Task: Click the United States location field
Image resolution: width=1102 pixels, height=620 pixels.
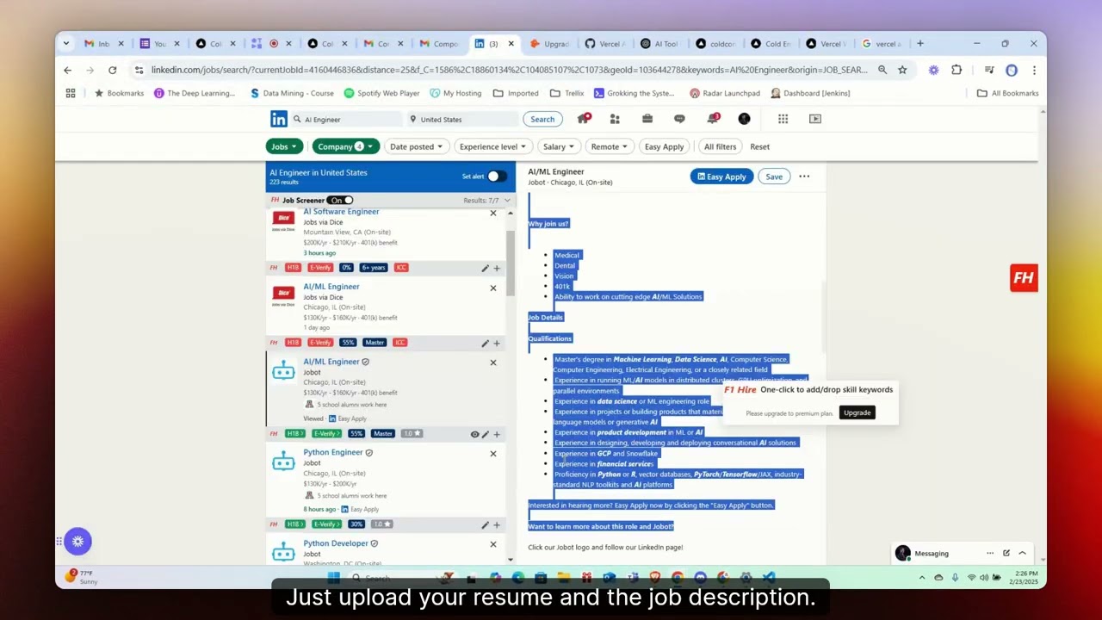Action: click(x=462, y=120)
